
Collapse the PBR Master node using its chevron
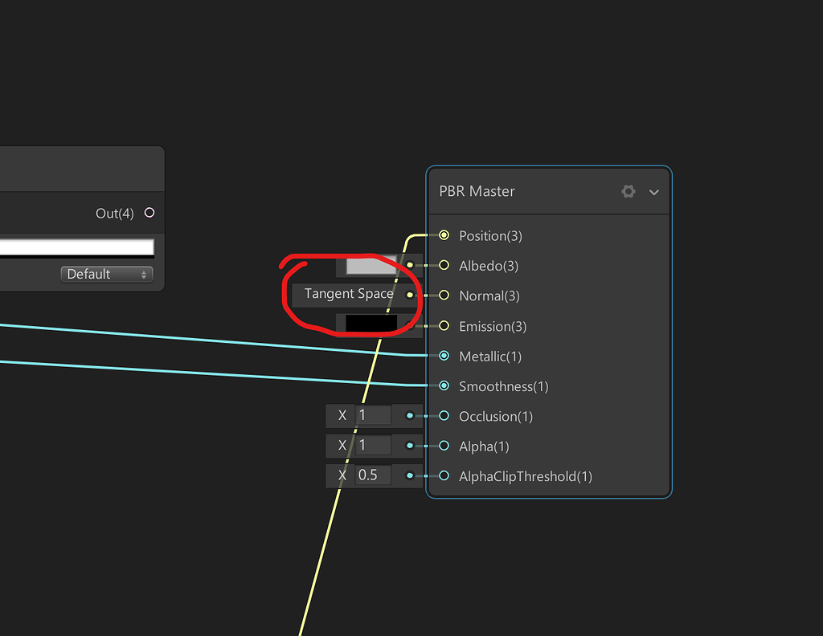click(653, 192)
